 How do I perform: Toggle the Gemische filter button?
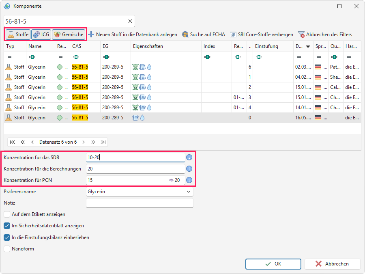(x=69, y=35)
